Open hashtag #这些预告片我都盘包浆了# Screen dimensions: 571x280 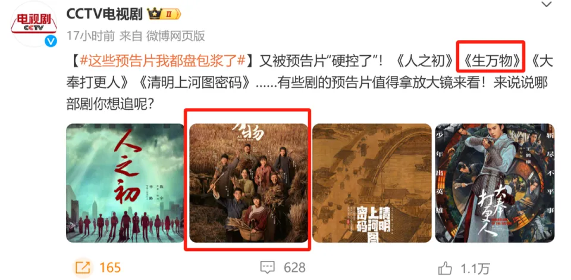click(x=161, y=61)
